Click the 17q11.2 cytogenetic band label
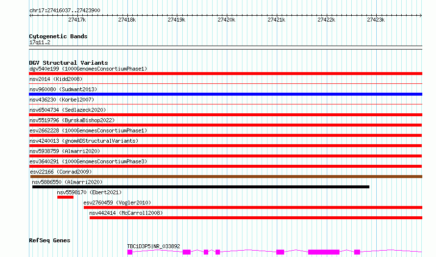Screen dimensions: 436x257 pos(40,42)
